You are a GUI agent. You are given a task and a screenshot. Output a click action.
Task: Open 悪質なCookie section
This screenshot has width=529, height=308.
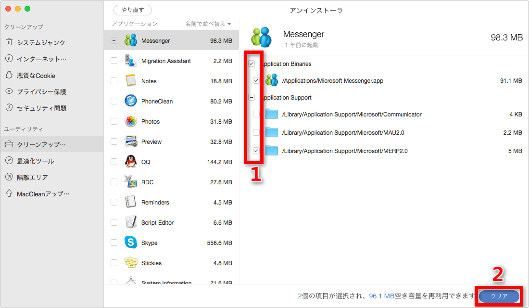[x=36, y=75]
